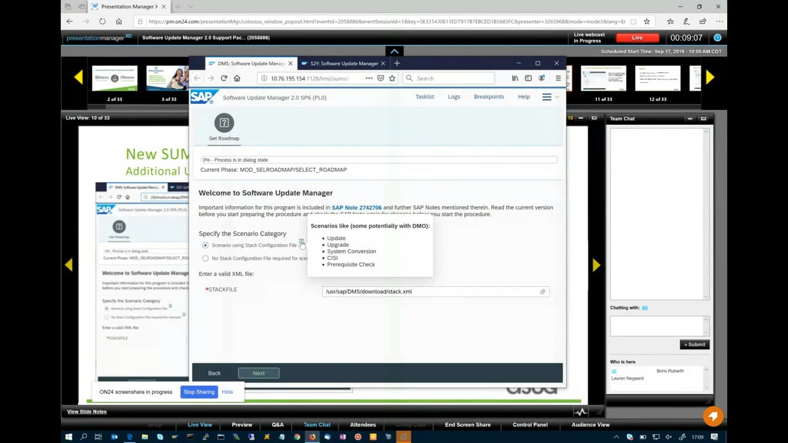788x443 pixels.
Task: Show previous slide thumbnails with left yellow arrow
Action: coord(78,78)
